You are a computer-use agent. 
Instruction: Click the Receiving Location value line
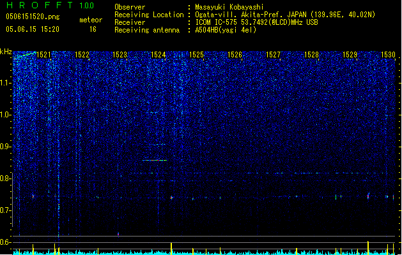click(x=285, y=15)
